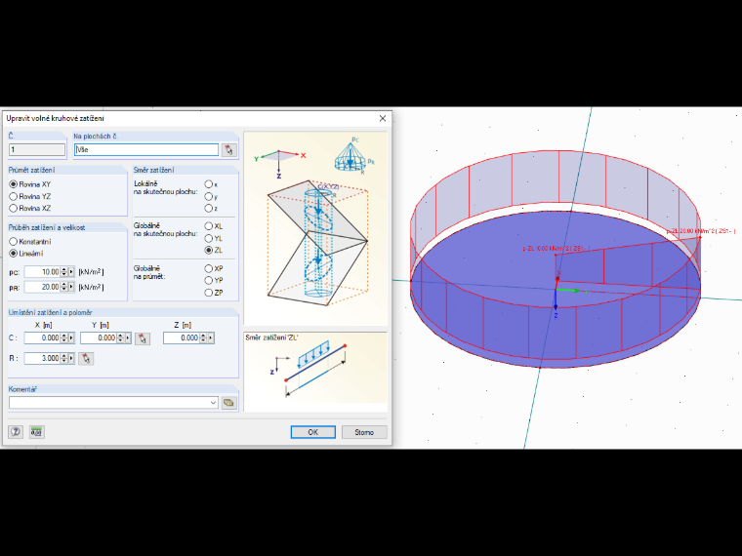Open pR value flyout arrow

[x=71, y=287]
